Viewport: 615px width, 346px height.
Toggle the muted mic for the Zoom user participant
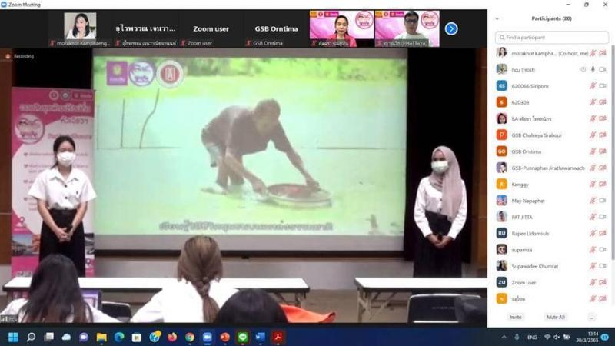[x=593, y=282]
